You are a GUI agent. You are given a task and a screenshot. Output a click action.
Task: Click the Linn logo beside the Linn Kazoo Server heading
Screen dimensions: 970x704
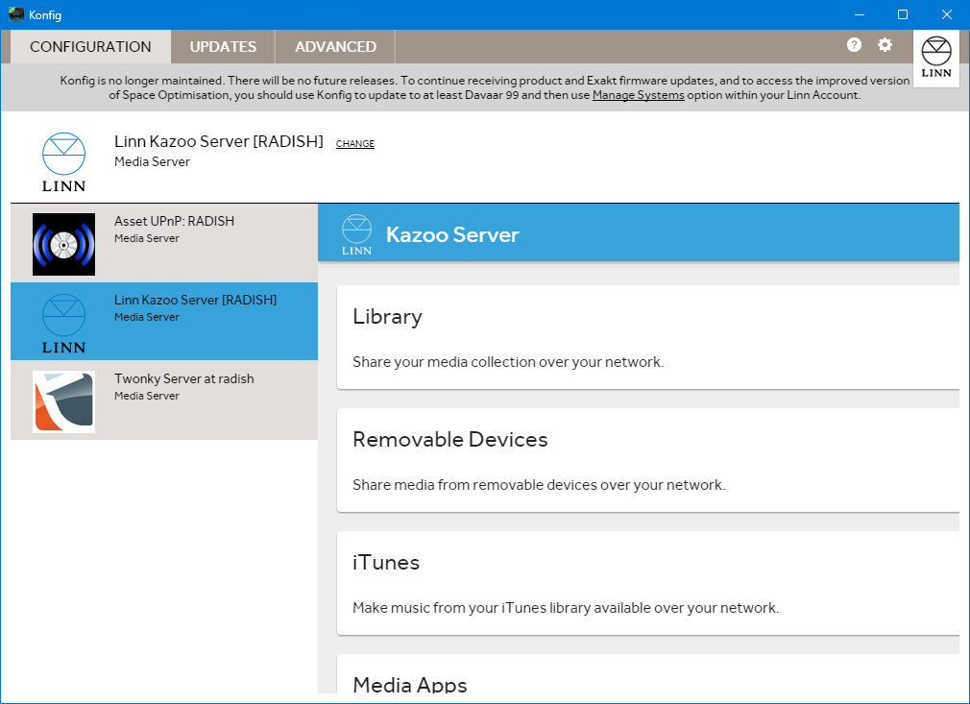click(63, 162)
